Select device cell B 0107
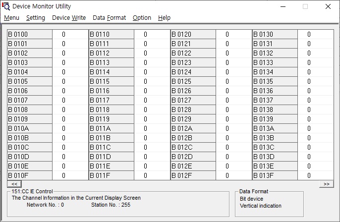This screenshot has width=340, height=222. click(x=30, y=100)
